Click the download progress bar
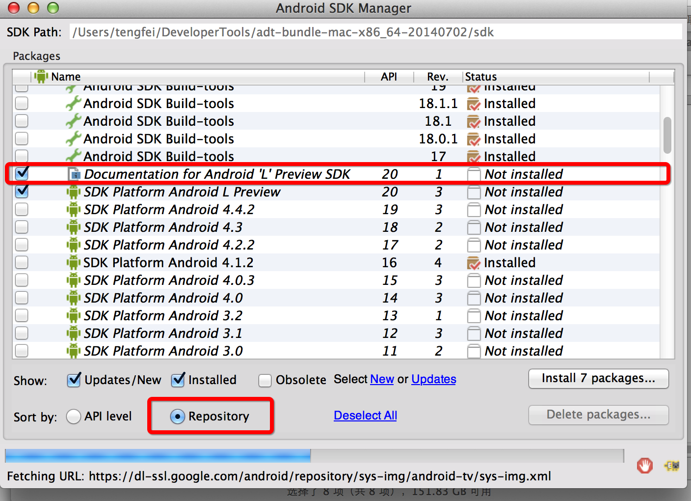Image resolution: width=691 pixels, height=501 pixels. click(x=314, y=455)
